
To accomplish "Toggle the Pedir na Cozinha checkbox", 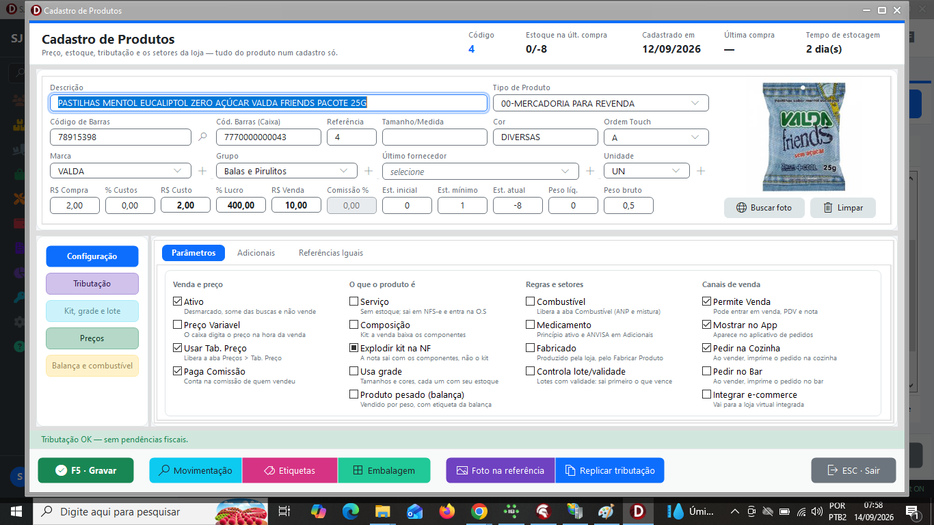I will tap(707, 348).
